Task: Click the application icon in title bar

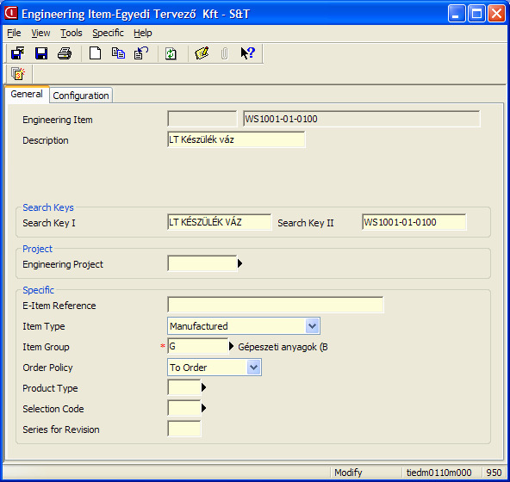Action: point(11,13)
